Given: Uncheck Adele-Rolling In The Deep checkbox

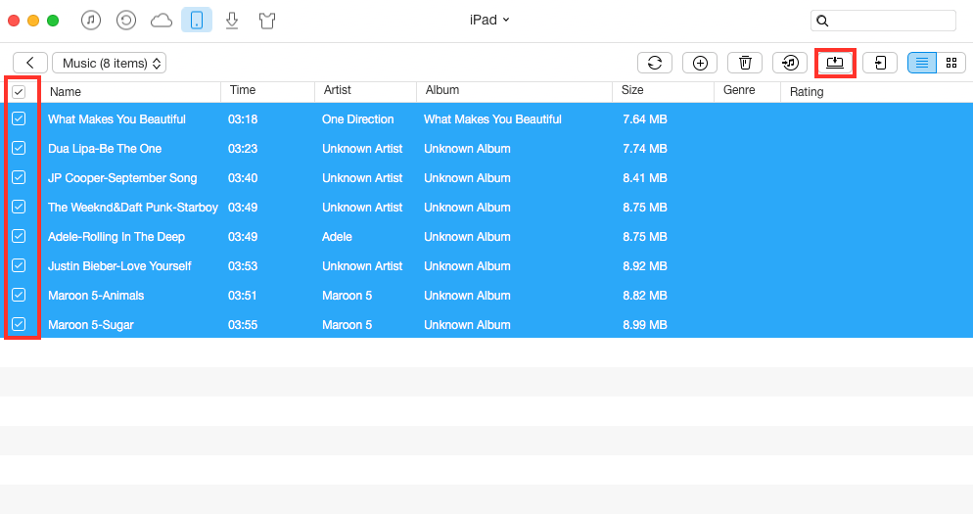Looking at the screenshot, I should tap(19, 236).
